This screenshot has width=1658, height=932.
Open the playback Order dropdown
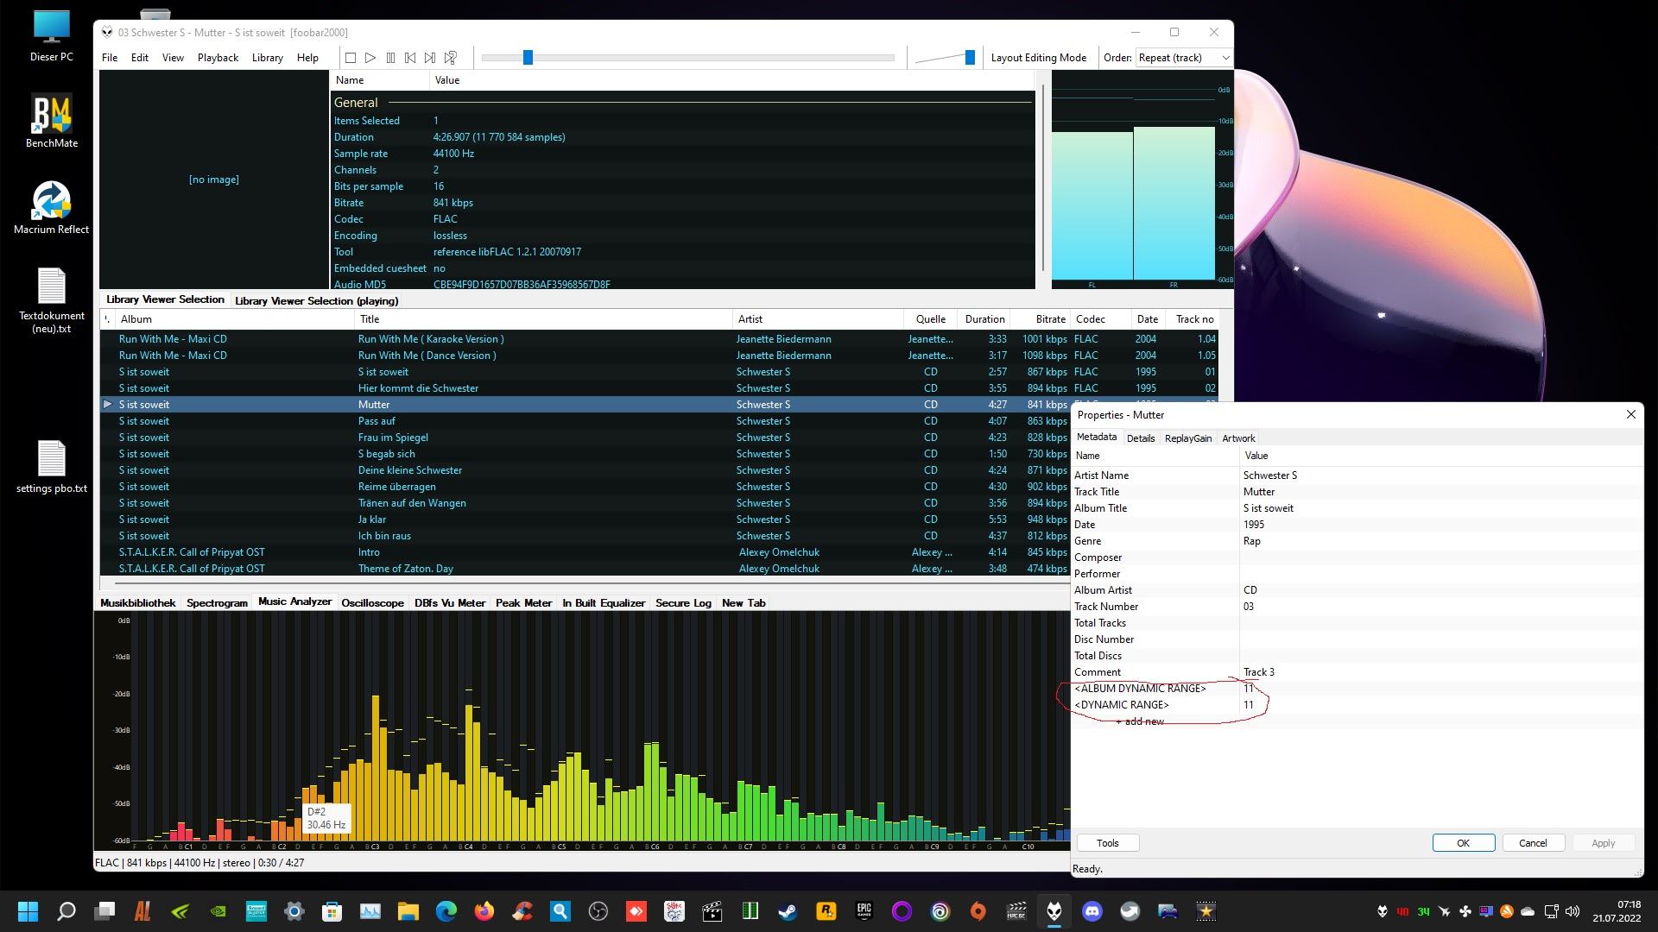click(x=1184, y=58)
